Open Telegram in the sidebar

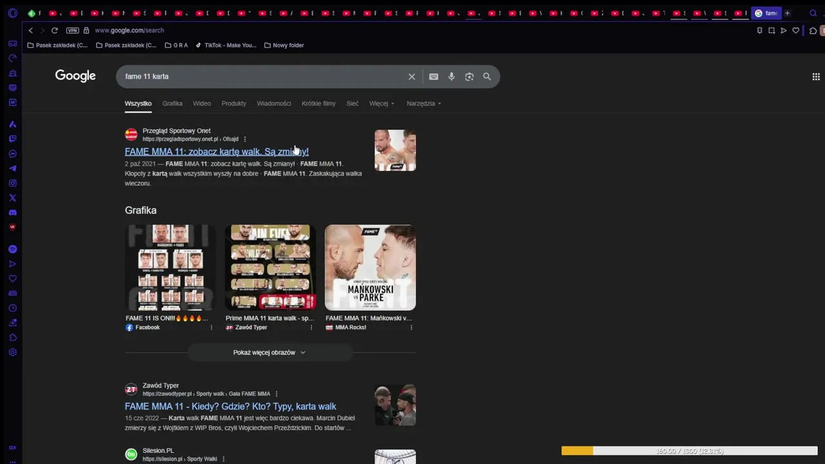point(12,168)
